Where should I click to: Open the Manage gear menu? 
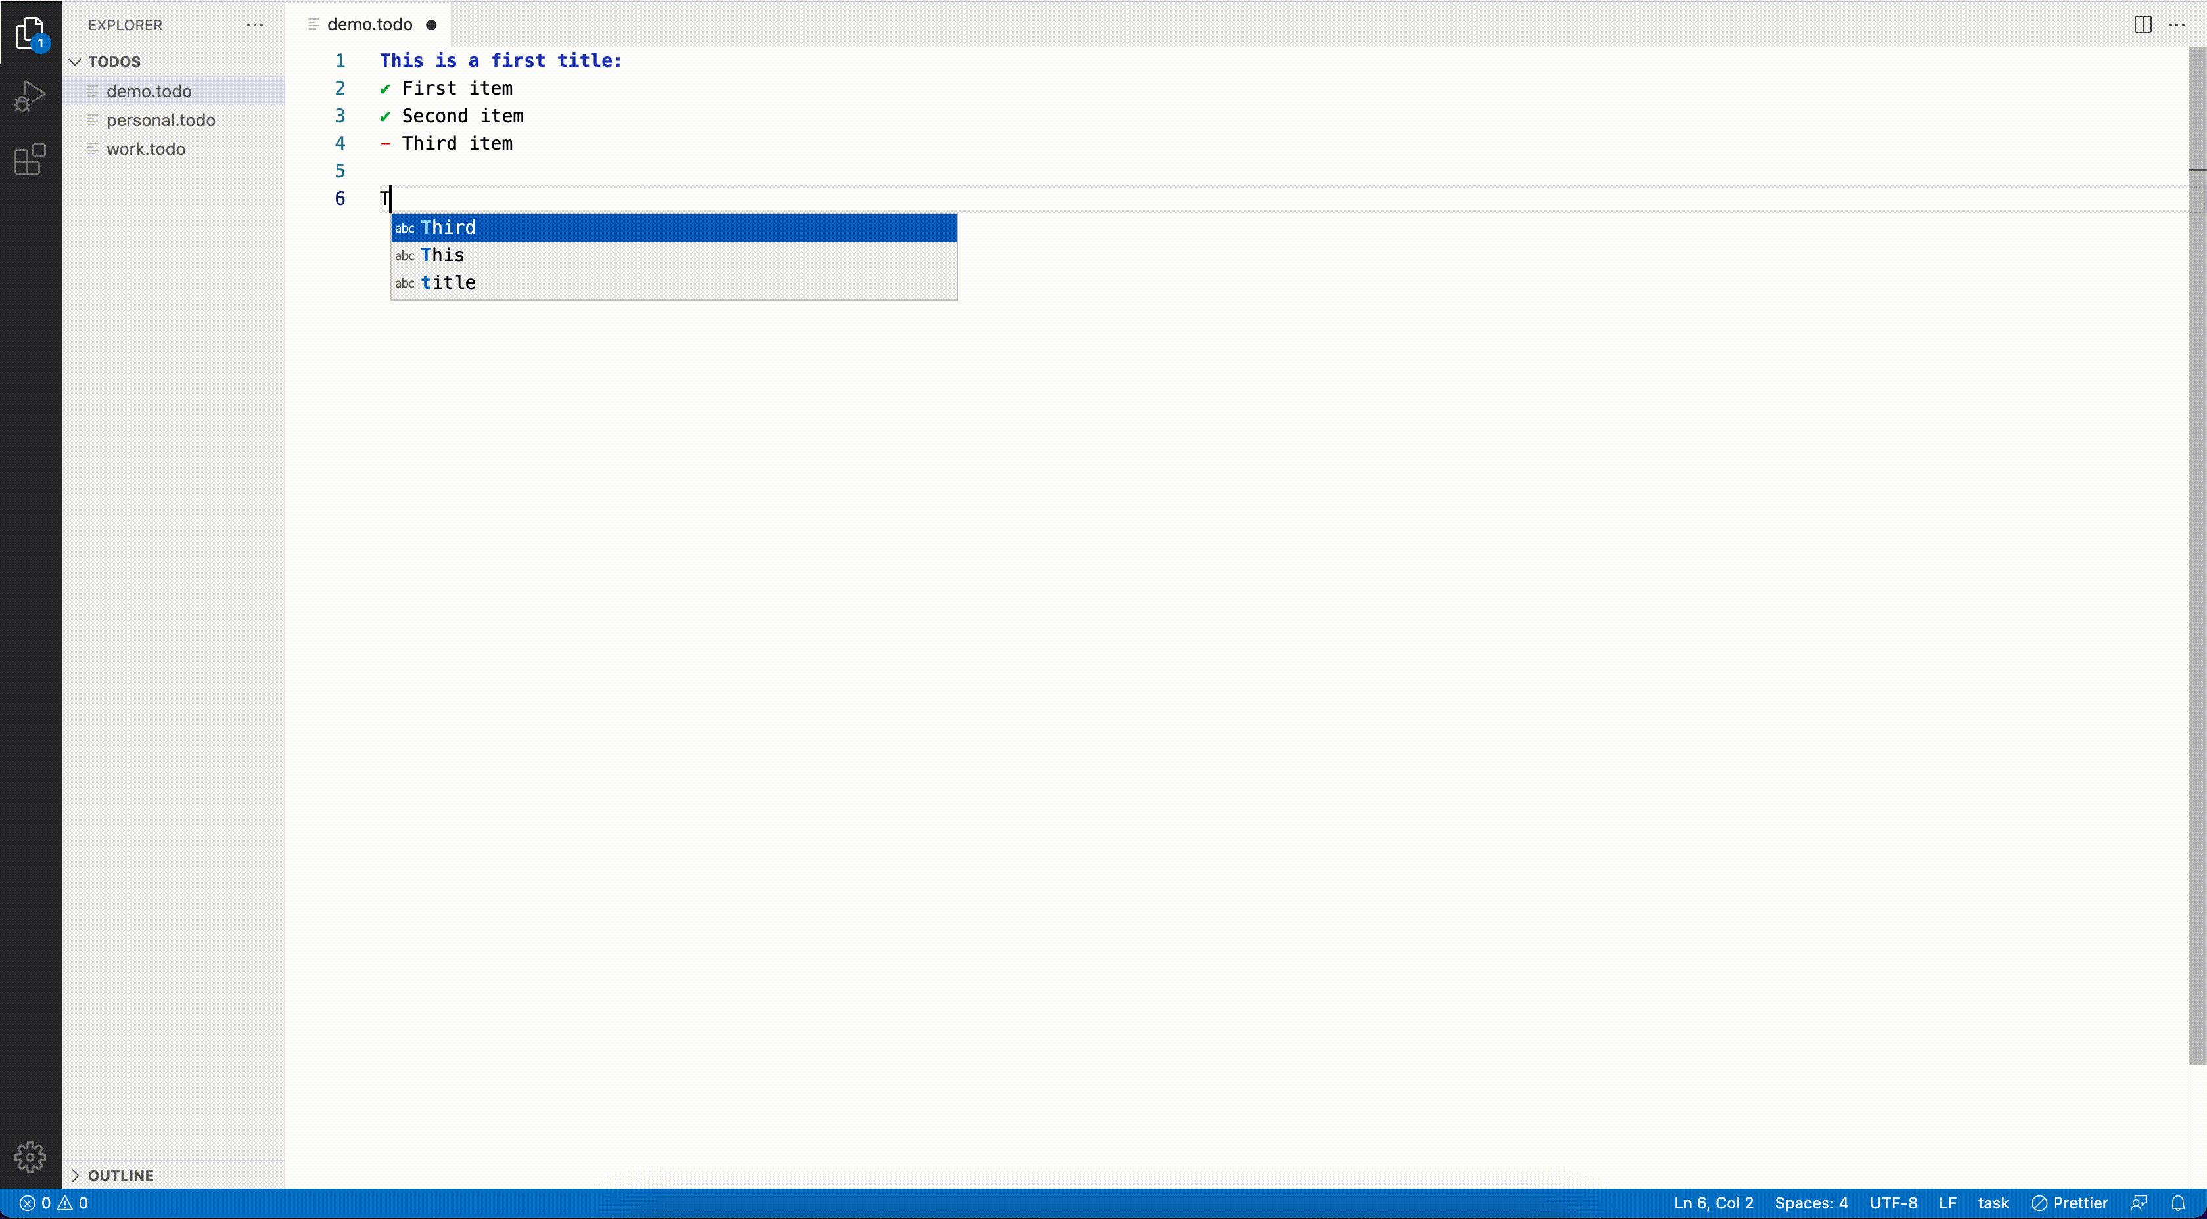(x=30, y=1157)
